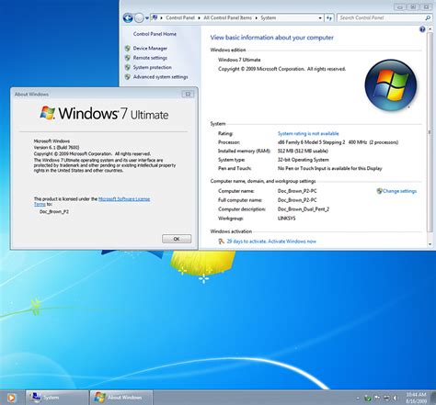Click the Doc_Brown_Dual_Pent_2 description value
Screen dimensions: 436x405
[x=304, y=209]
